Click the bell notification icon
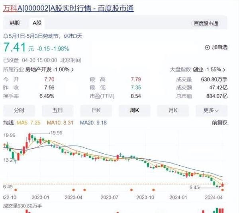This screenshot has height=213, width=239. point(6,36)
